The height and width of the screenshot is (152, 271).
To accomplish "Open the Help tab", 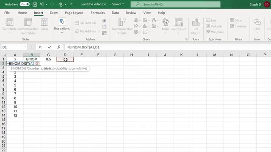I will pyautogui.click(x=161, y=13).
